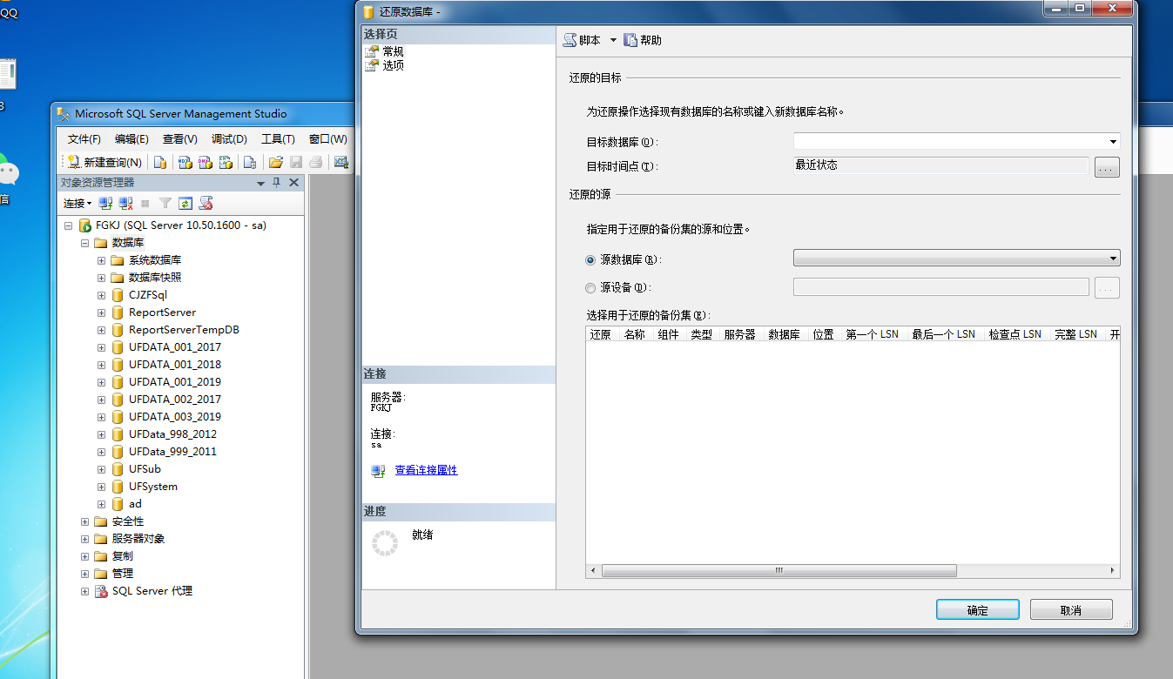Open the 调试(D) menu
Screen dimensions: 1173x679
[229, 139]
